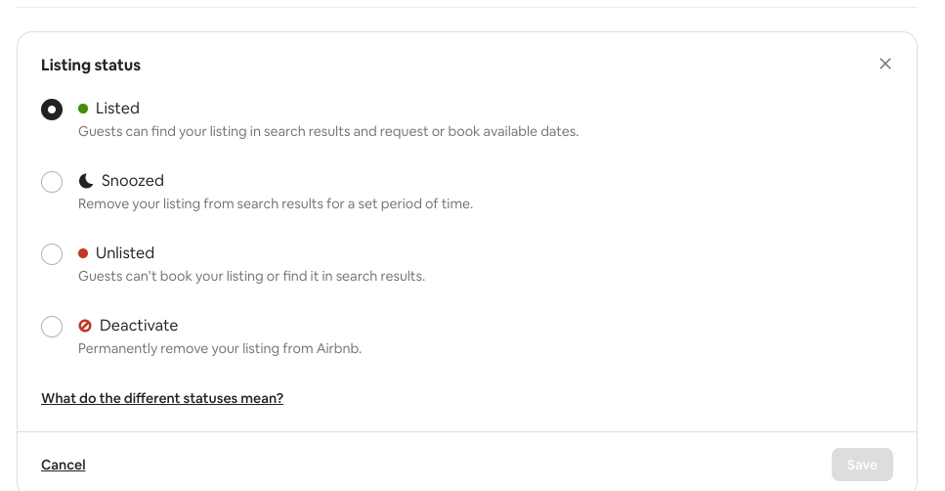Click the 'Listing status' heading
The image size is (945, 491).
point(91,66)
